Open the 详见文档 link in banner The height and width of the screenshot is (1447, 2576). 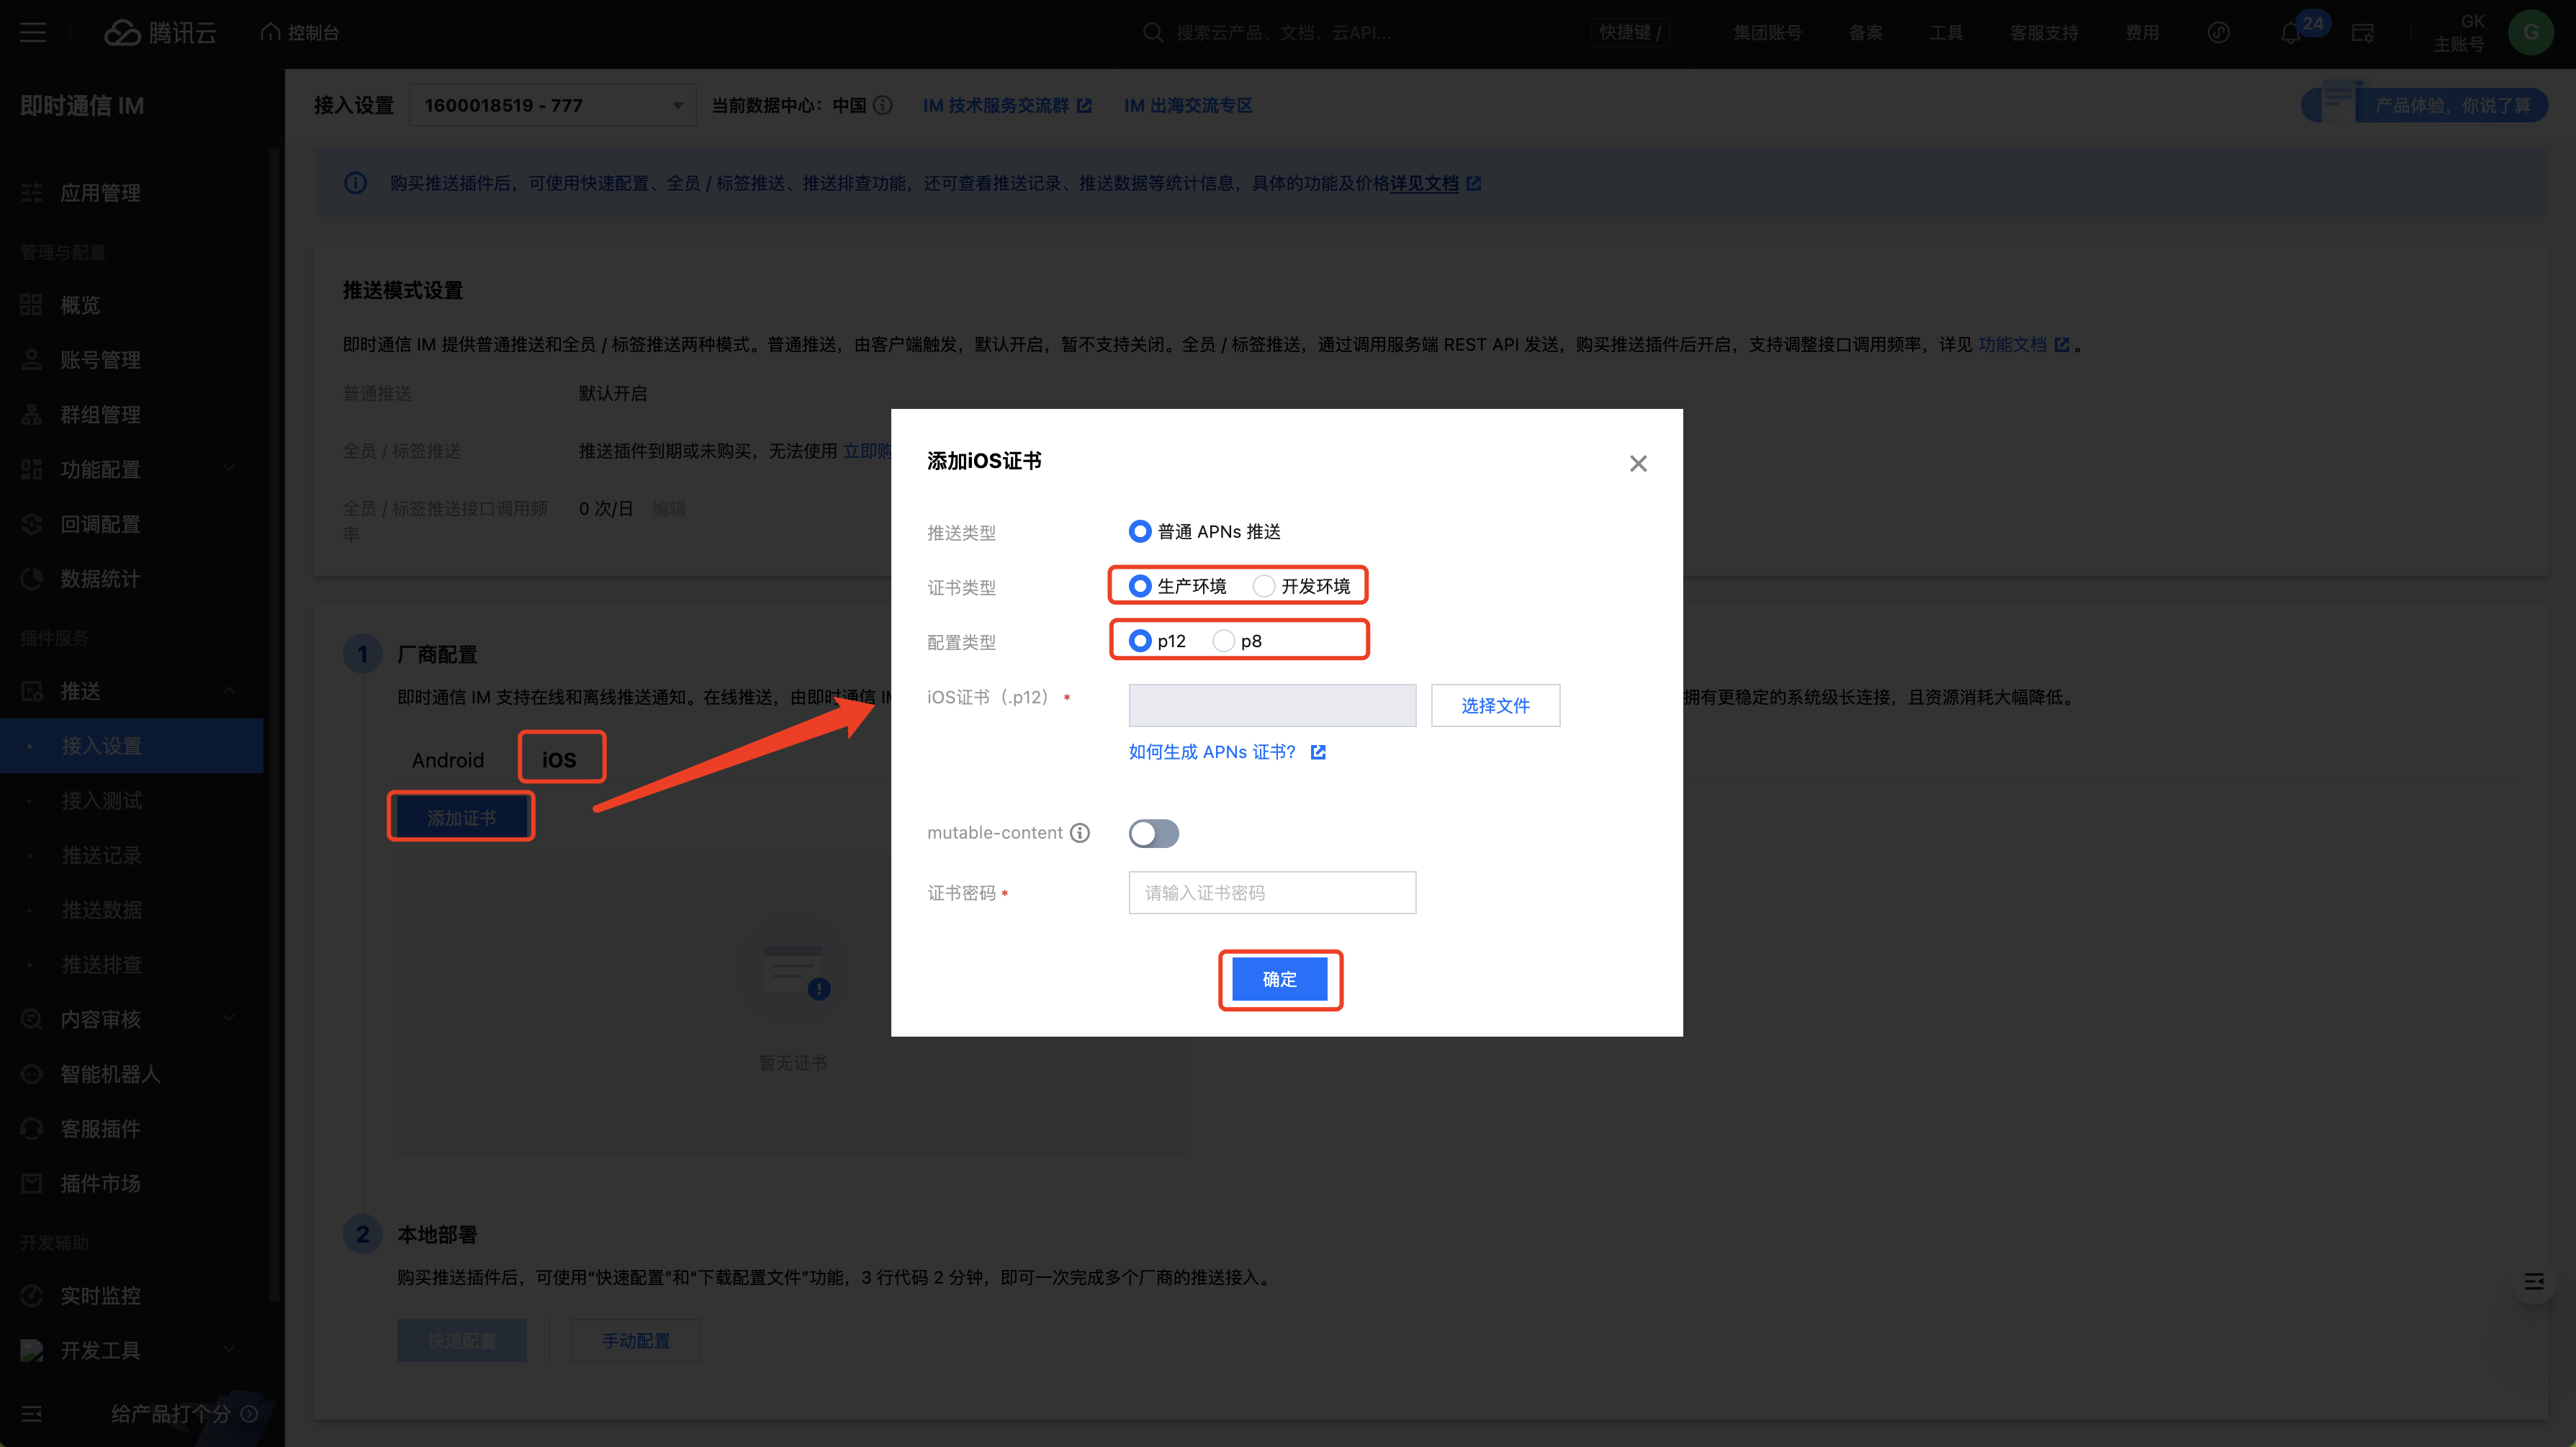pyautogui.click(x=1424, y=184)
